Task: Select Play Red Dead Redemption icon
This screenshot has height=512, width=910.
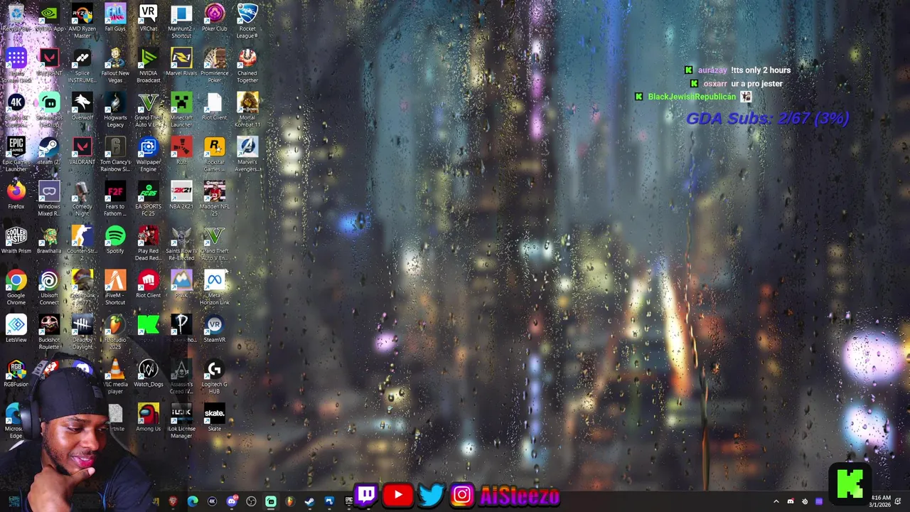Action: (148, 243)
